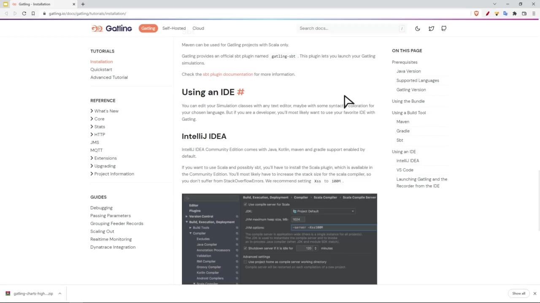This screenshot has height=303, width=540.
Task: Reload the page with browser refresh icon
Action: click(24, 13)
